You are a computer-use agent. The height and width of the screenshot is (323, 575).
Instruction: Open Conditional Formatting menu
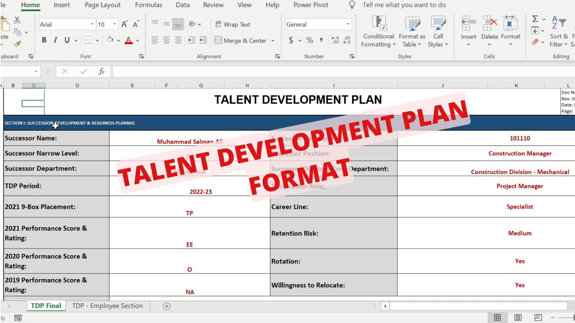(x=379, y=31)
